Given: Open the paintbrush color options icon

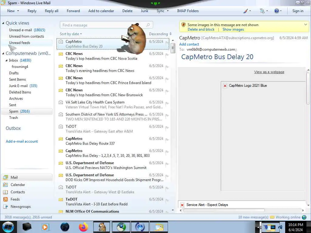Looking at the screenshot, I should click(245, 11).
